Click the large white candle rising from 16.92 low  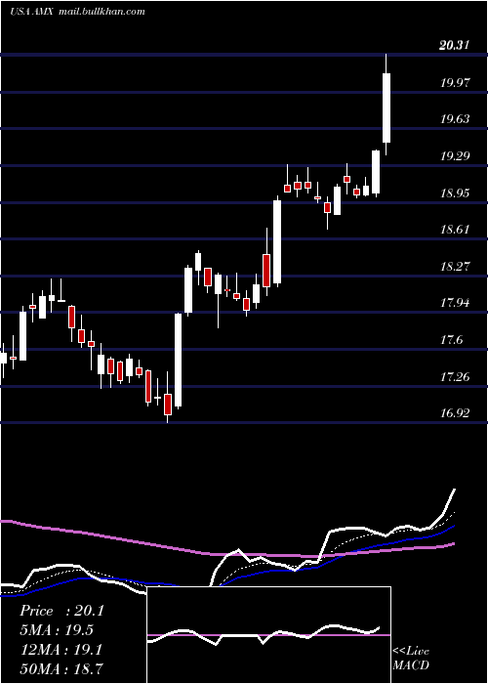[179, 361]
